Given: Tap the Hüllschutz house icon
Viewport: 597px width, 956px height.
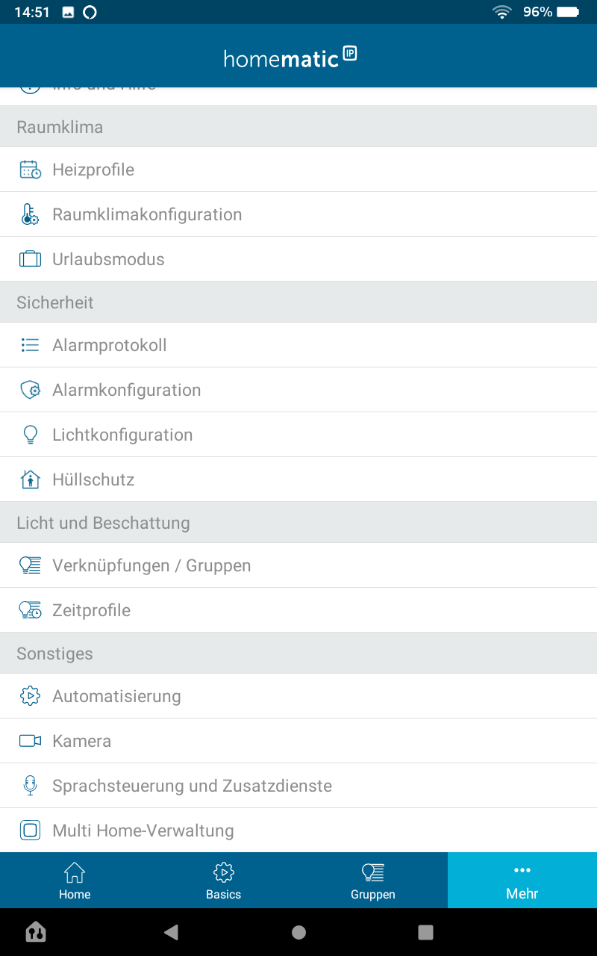Looking at the screenshot, I should click(30, 479).
